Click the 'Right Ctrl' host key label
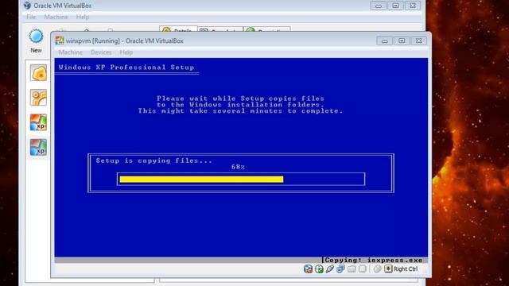This screenshot has width=509, height=286. coord(406,269)
